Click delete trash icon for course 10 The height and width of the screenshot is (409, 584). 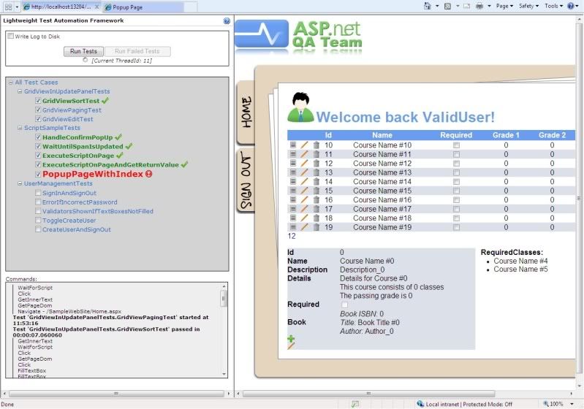pos(316,145)
